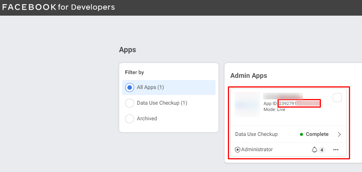Expand Data Use Checkup chevron arrow

339,134
